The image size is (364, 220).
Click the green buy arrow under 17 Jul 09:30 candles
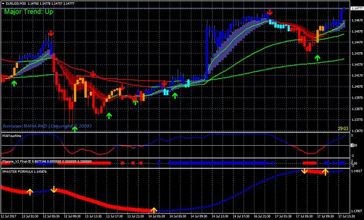[x=317, y=58]
